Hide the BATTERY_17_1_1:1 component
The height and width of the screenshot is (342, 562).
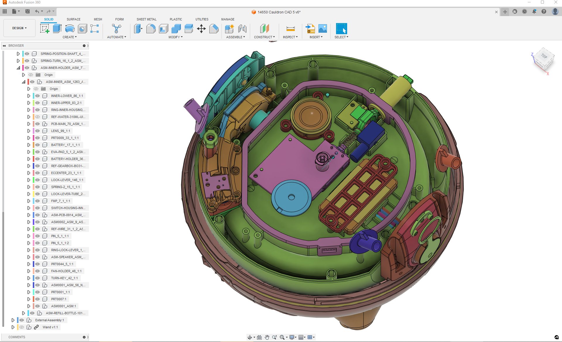click(x=37, y=145)
